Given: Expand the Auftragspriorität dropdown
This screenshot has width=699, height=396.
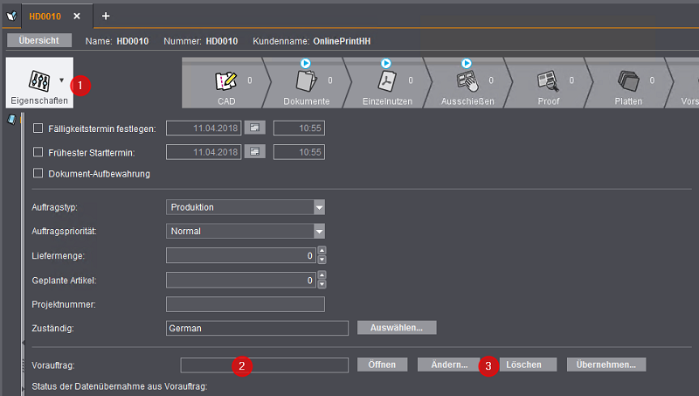Looking at the screenshot, I should tap(319, 232).
